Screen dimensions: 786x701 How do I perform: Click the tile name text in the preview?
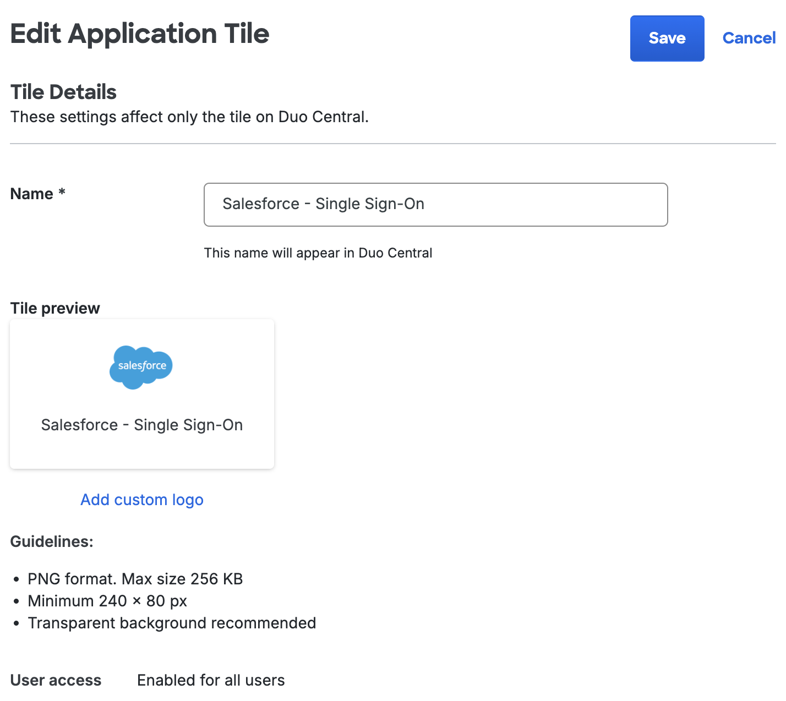tap(141, 424)
